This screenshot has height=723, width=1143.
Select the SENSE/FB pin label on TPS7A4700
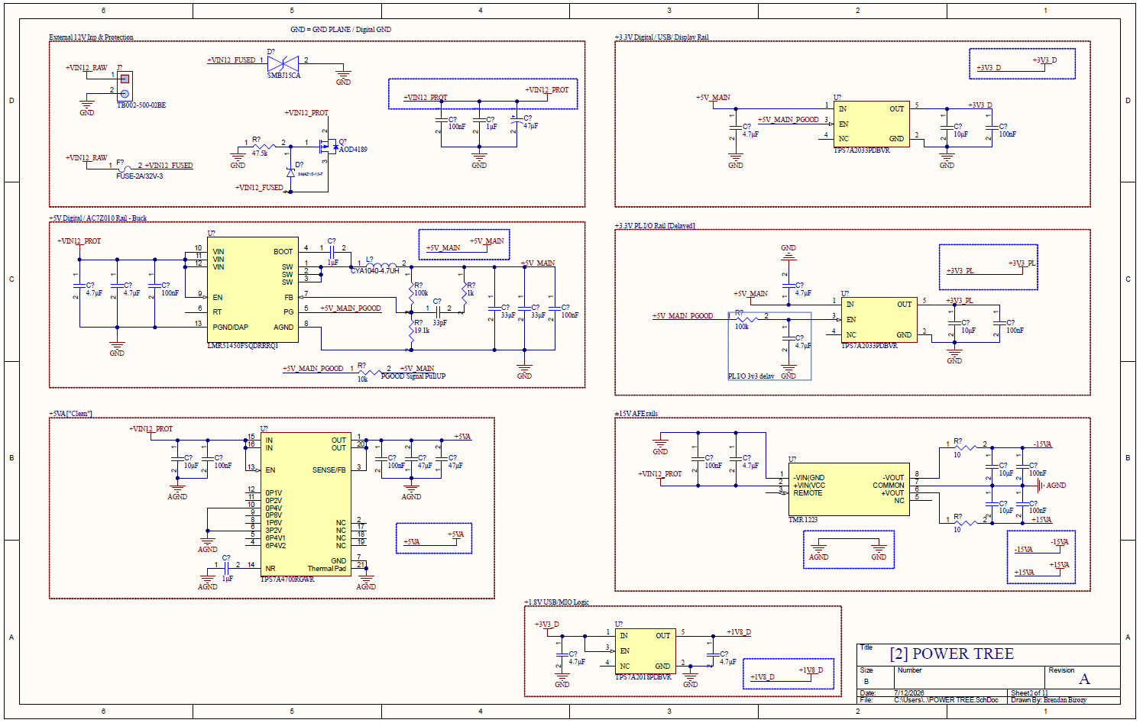pyautogui.click(x=329, y=470)
